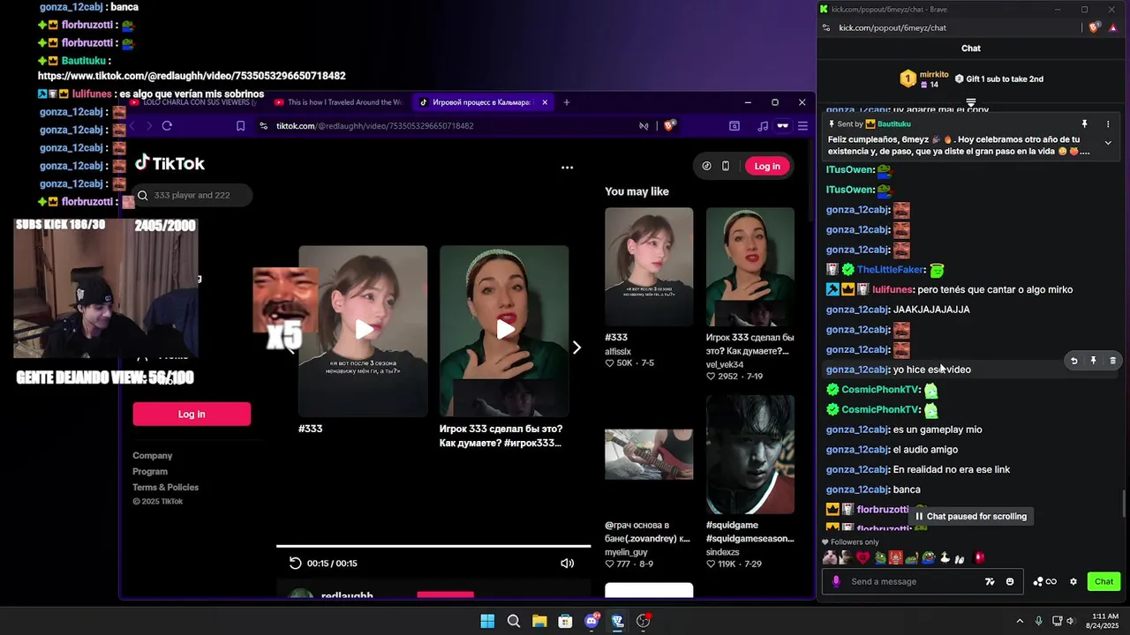
Task: Focus the TikTok search box '333 player and 222'
Action: click(192, 195)
